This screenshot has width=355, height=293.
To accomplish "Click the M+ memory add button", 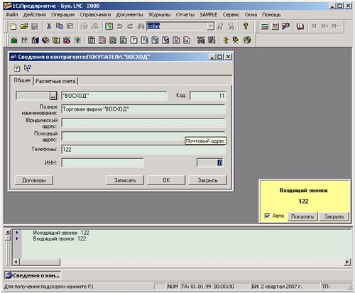I will click(324, 26).
